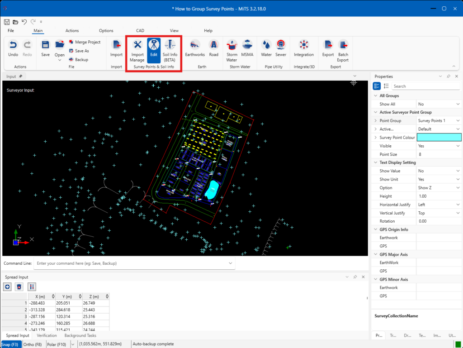Add a row in Spread Input
Image resolution: width=463 pixels, height=348 pixels.
pos(7,286)
